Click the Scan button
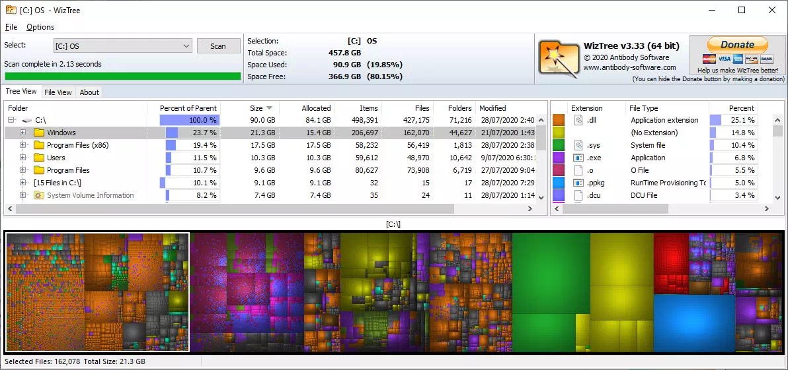The height and width of the screenshot is (370, 788). point(218,46)
